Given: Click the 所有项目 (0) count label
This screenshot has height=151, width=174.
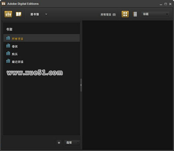Looking at the screenshot, I should [x=108, y=15].
